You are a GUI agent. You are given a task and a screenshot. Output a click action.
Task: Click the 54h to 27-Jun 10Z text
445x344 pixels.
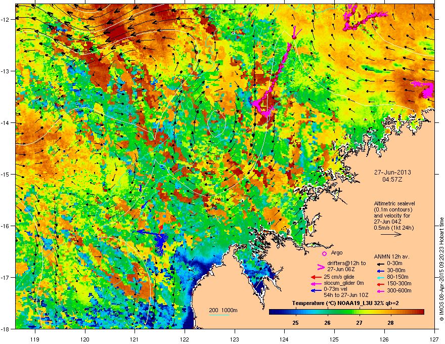[x=346, y=295]
